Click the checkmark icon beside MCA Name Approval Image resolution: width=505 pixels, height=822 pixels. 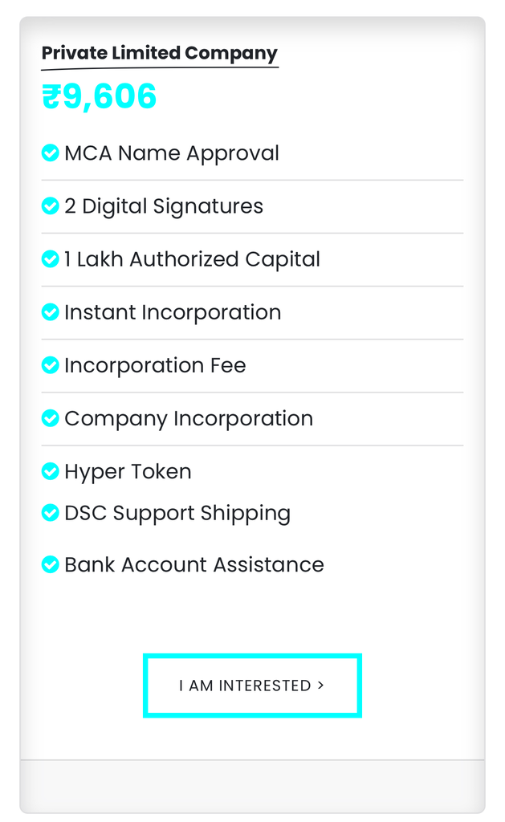coord(50,153)
